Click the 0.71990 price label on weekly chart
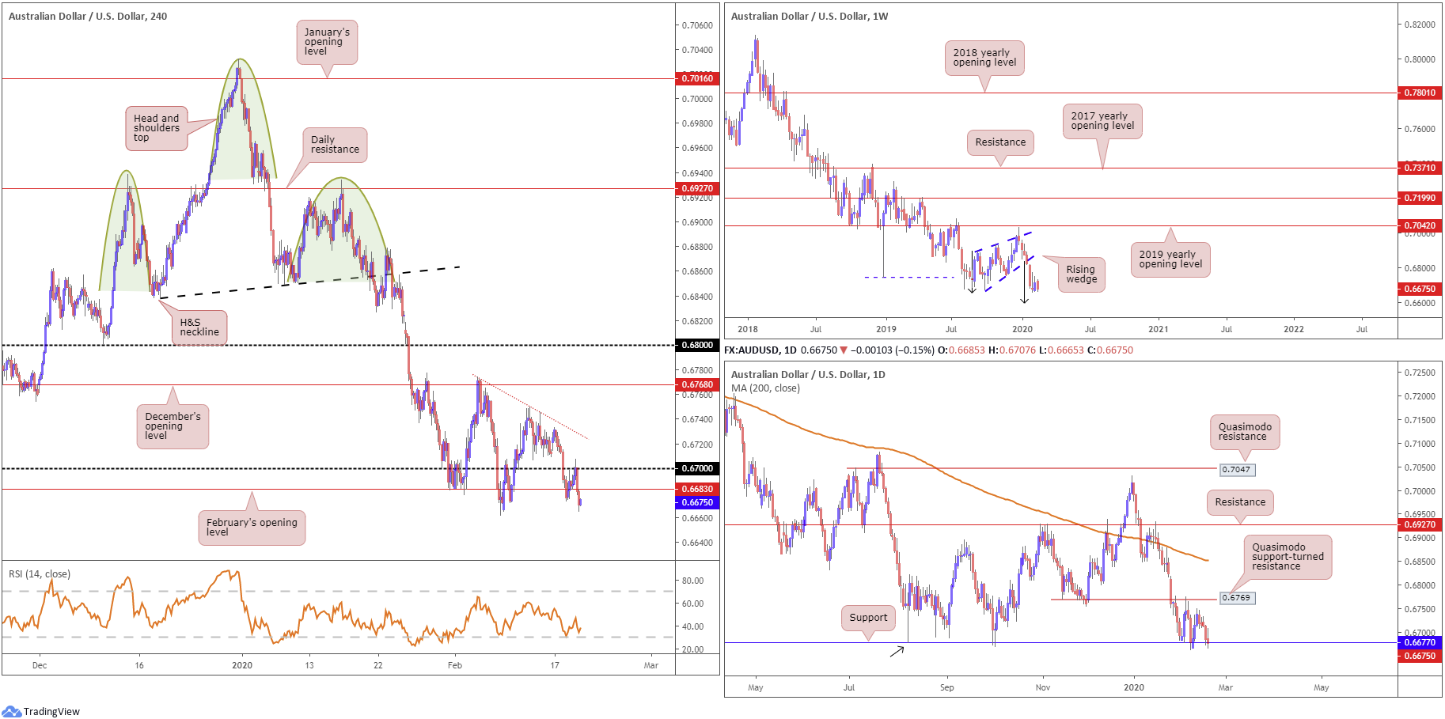Viewport: 1445px width, 719px height. coord(1420,198)
